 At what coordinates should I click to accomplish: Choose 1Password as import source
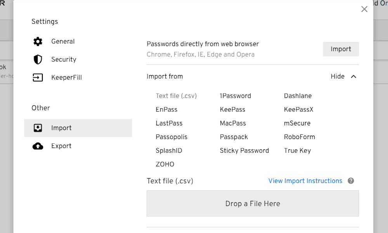click(236, 96)
